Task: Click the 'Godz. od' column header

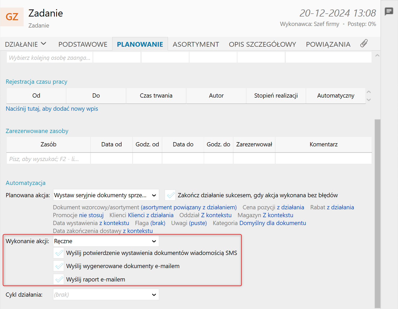Action: (x=147, y=144)
